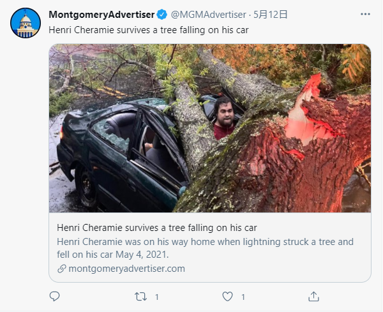Open the Montgomery Advertiser profile avatar
The height and width of the screenshot is (312, 383).
pos(26,23)
